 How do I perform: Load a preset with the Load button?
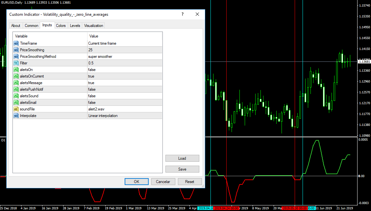click(x=182, y=158)
